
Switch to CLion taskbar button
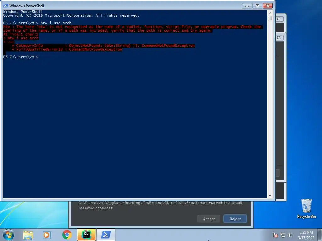86,235
